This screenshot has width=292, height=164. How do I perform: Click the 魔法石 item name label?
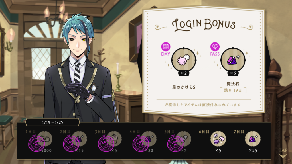[233, 84]
